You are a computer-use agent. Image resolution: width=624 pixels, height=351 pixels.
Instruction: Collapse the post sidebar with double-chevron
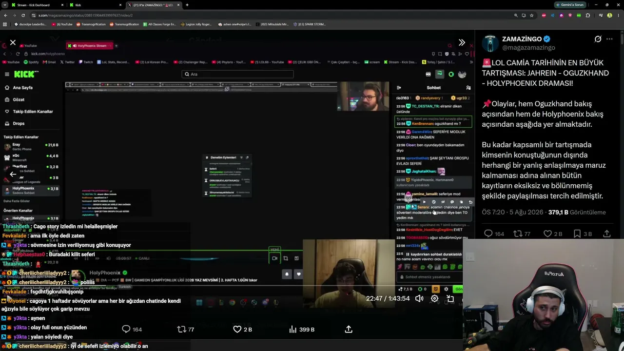[462, 42]
